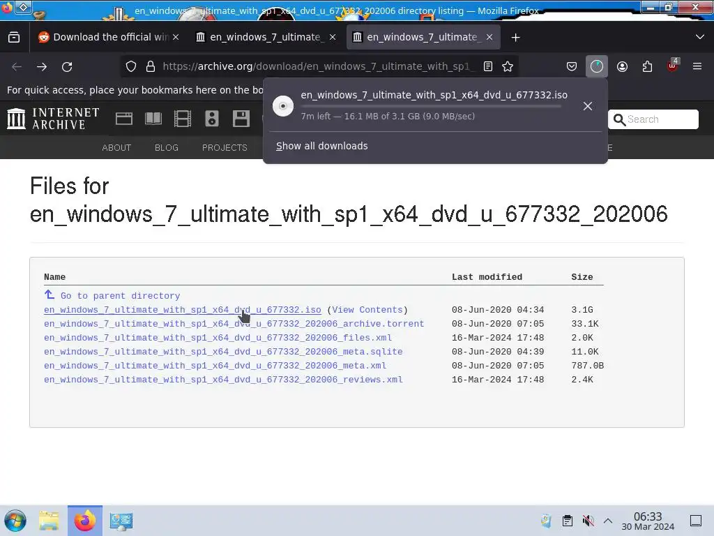Toggle reader view icon in address bar
This screenshot has height=536, width=714.
point(488,66)
